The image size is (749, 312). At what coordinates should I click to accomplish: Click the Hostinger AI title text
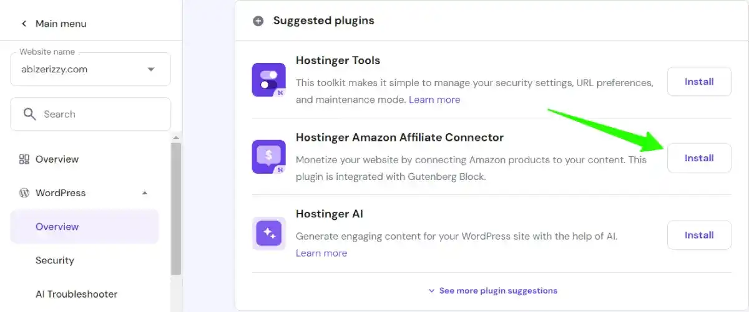click(x=329, y=214)
